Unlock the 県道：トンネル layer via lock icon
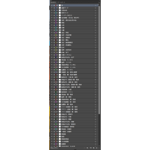 tap(54, 70)
